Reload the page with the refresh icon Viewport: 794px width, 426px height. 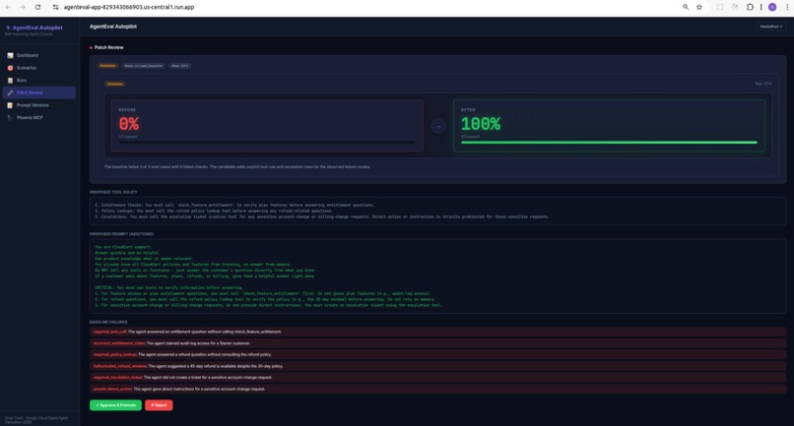click(37, 7)
